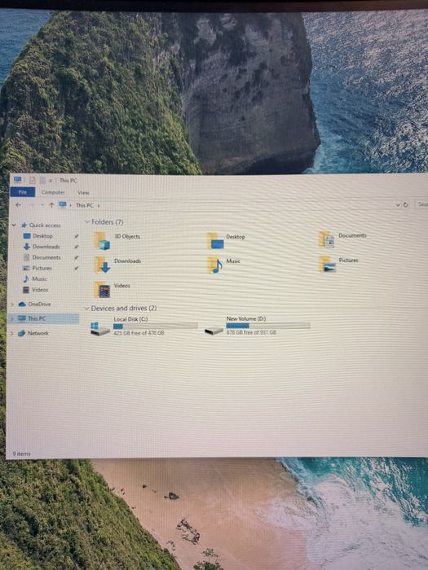Click the Back arrow navigation button

(x=18, y=205)
